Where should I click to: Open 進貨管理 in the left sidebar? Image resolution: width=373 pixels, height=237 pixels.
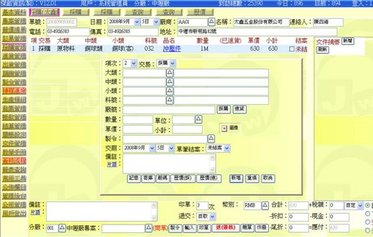pos(13,55)
